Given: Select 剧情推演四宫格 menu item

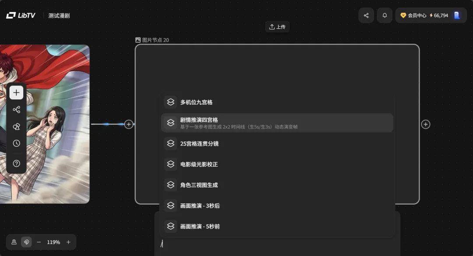Looking at the screenshot, I should point(277,123).
